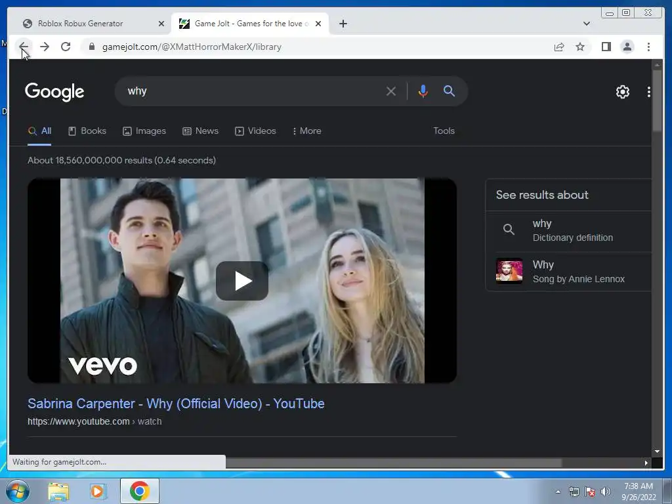Open Action Center flag icon
Screen dimensions: 672x504
pos(590,492)
